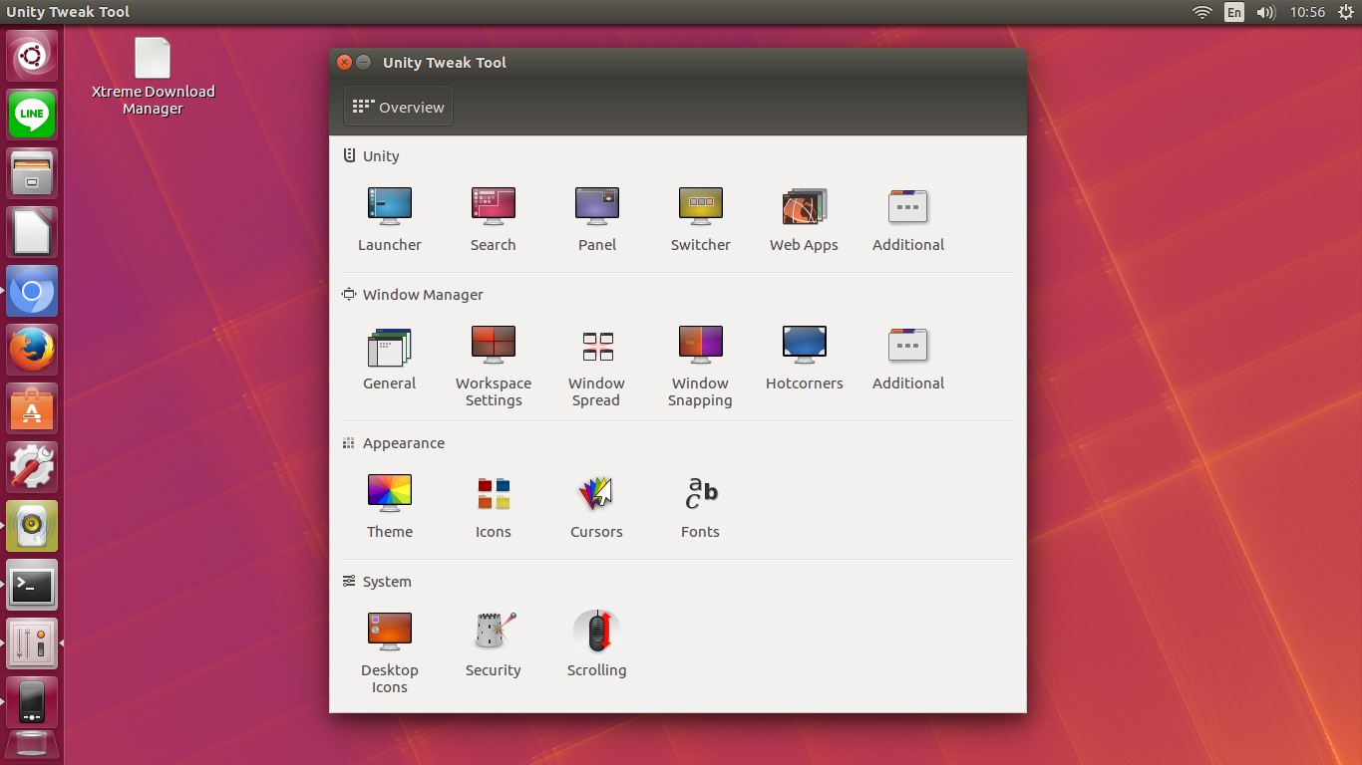Close the Unity Tweak Tool window

click(x=344, y=62)
